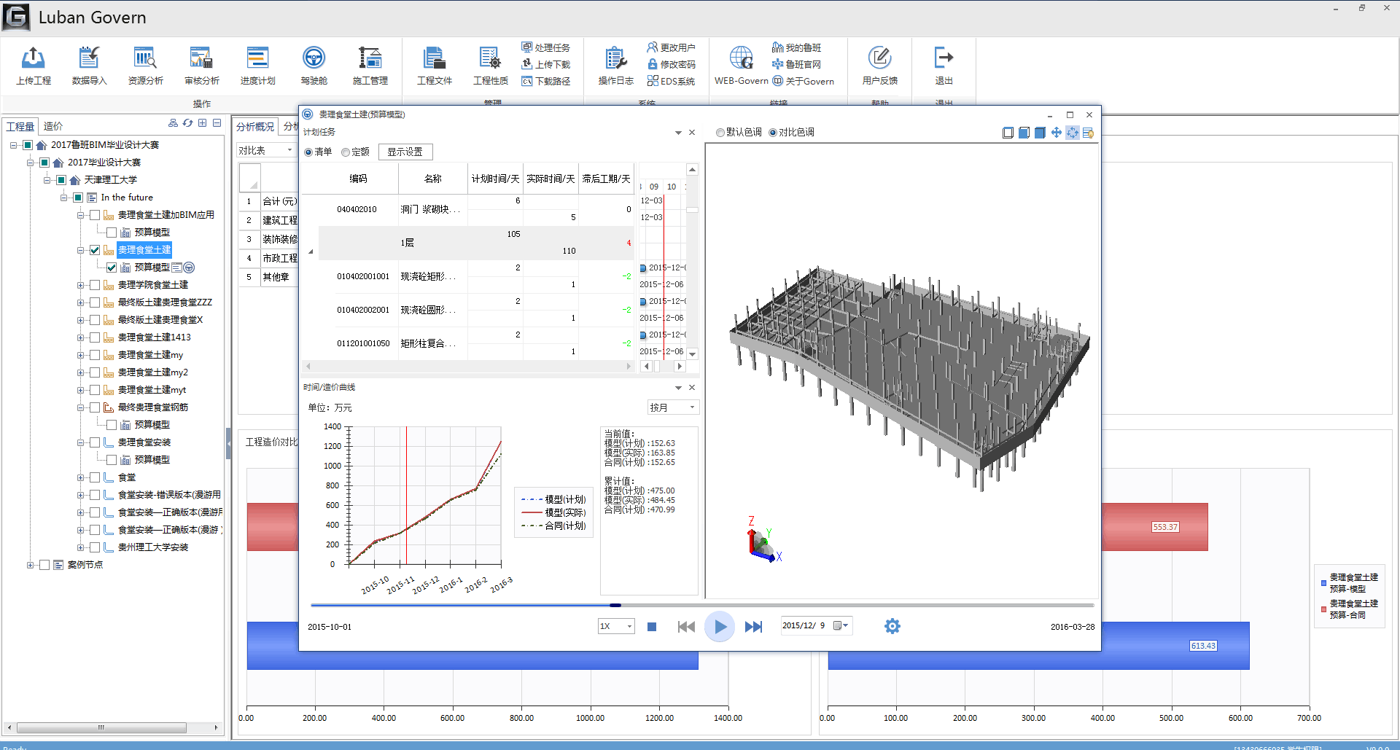
Task: Check the 贵理学院食堂土建 checkbox
Action: coord(95,285)
